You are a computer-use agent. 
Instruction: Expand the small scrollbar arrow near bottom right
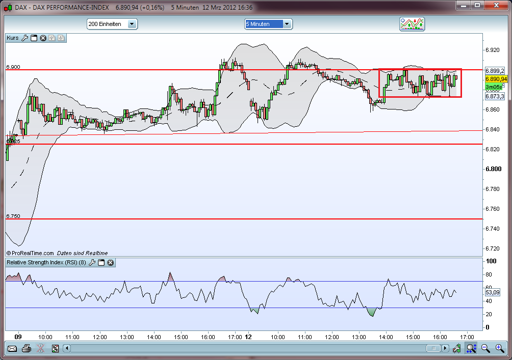click(x=445, y=348)
